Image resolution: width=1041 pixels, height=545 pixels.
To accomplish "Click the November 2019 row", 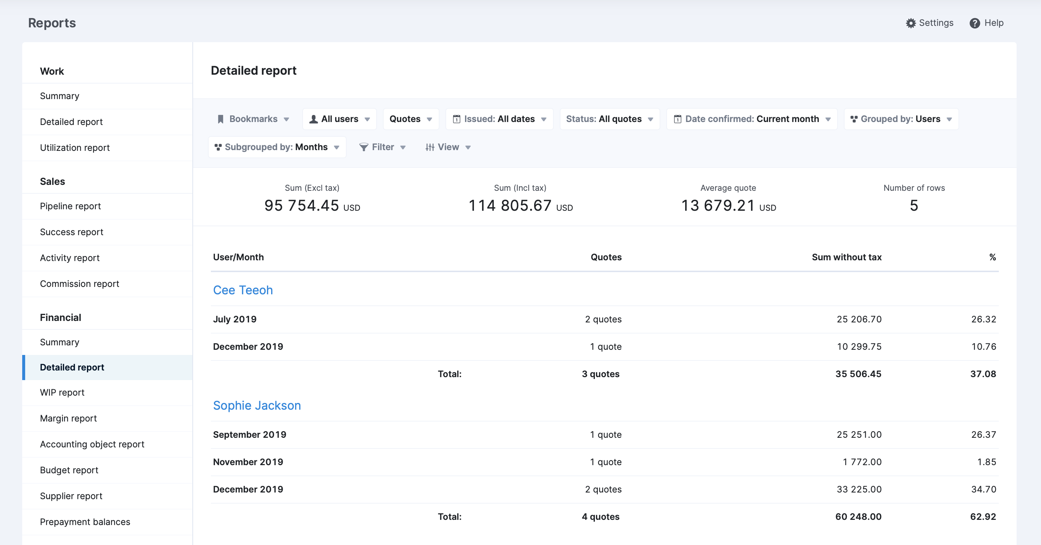I will coord(604,462).
